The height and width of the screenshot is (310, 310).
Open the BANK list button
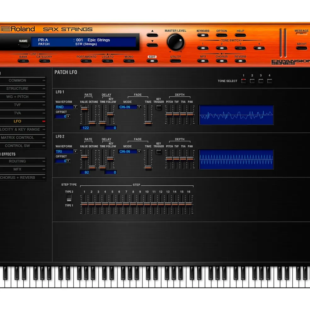tap(23, 61)
